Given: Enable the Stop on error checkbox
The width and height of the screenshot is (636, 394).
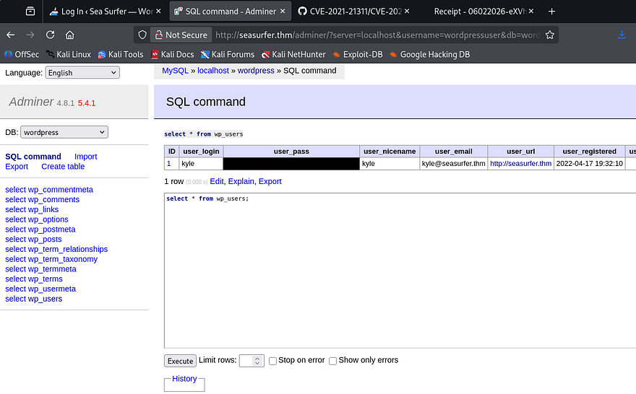Looking at the screenshot, I should tap(273, 361).
